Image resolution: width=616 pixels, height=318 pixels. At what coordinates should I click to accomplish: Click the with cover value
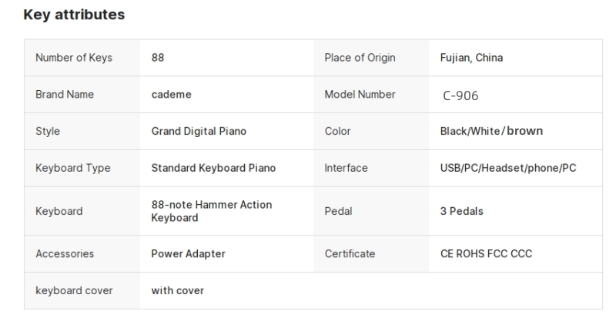(x=178, y=291)
